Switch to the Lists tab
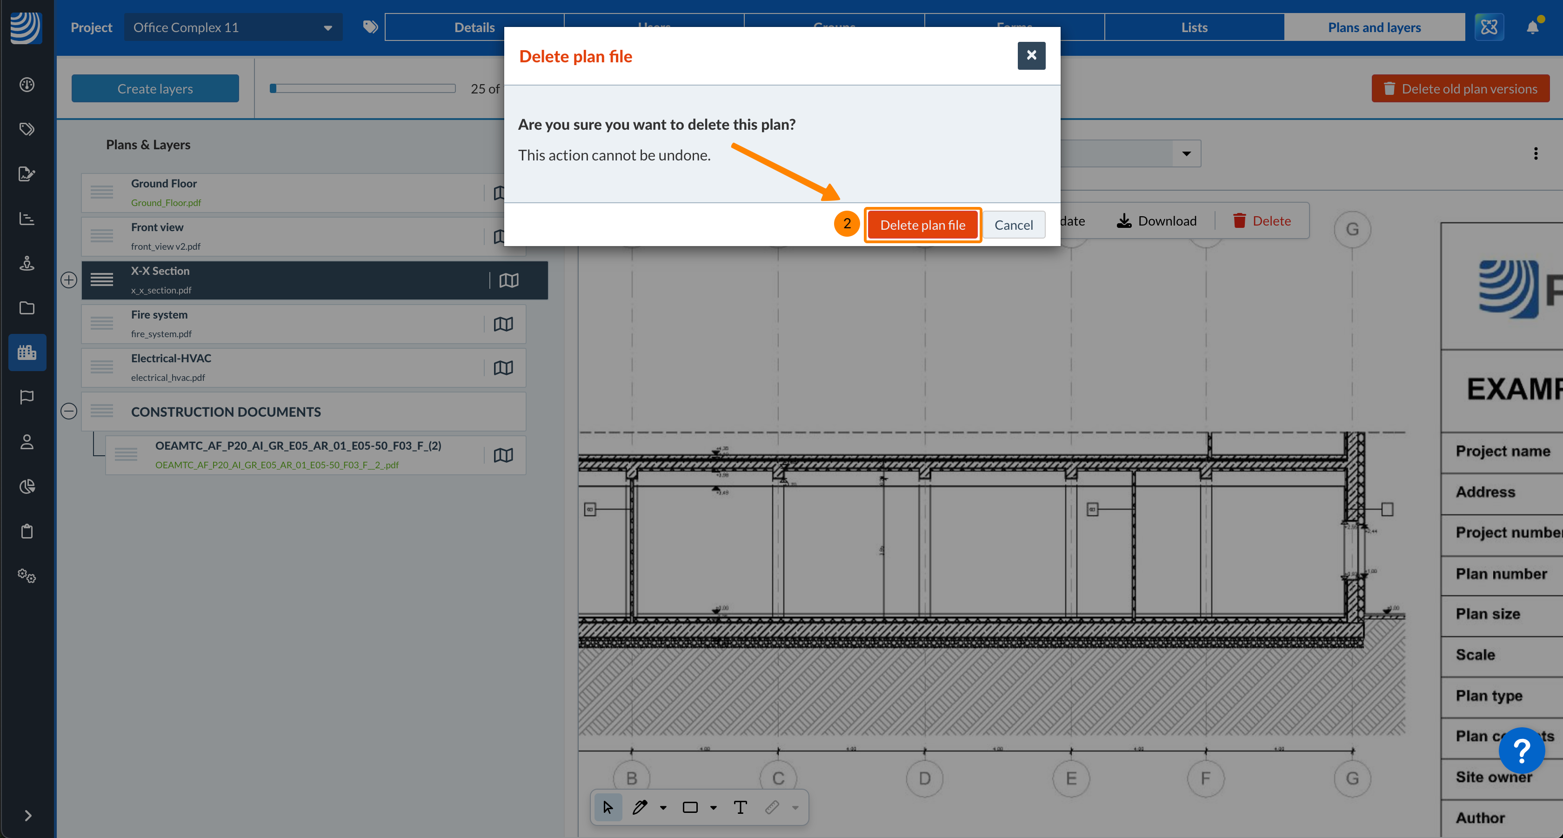 pyautogui.click(x=1194, y=27)
